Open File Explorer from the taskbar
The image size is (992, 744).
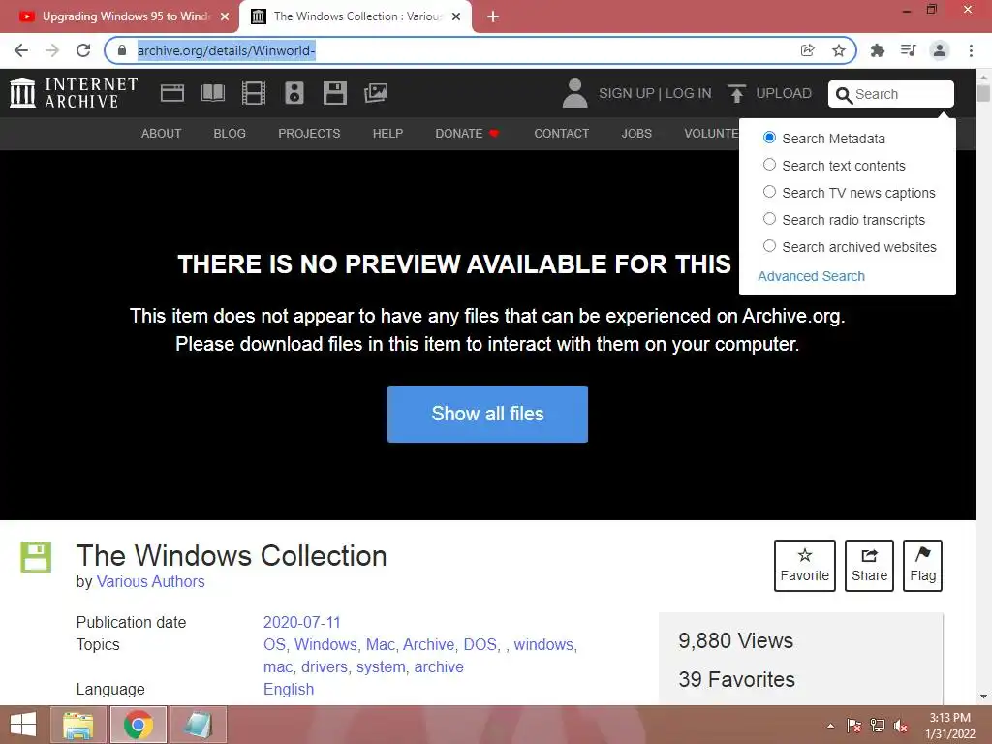coord(78,725)
